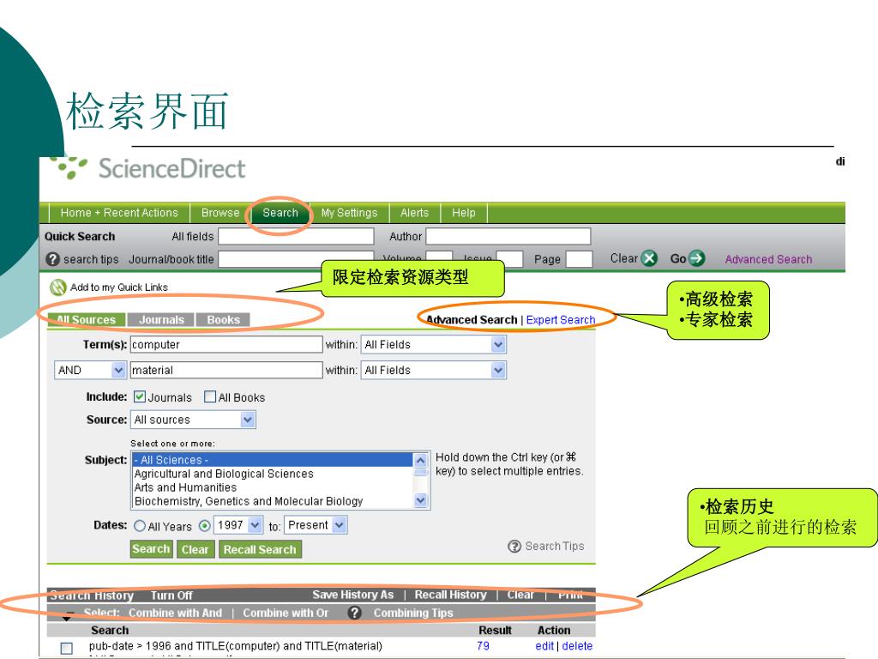The width and height of the screenshot is (878, 659).
Task: Switch to the Journals tab
Action: (161, 319)
